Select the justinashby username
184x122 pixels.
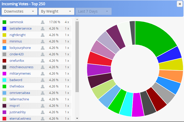(18, 112)
